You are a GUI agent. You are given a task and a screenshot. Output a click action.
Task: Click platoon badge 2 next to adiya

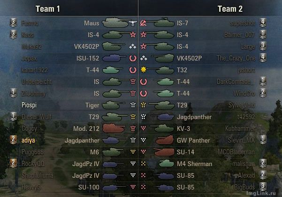[13, 140]
